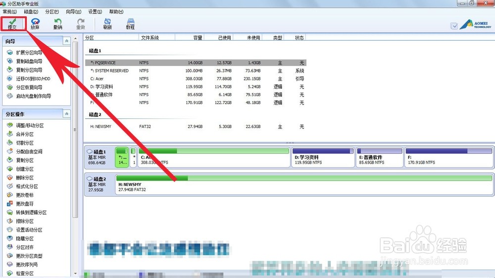Open the 设置(S) menu
This screenshot has width=495, height=278.
(95, 11)
